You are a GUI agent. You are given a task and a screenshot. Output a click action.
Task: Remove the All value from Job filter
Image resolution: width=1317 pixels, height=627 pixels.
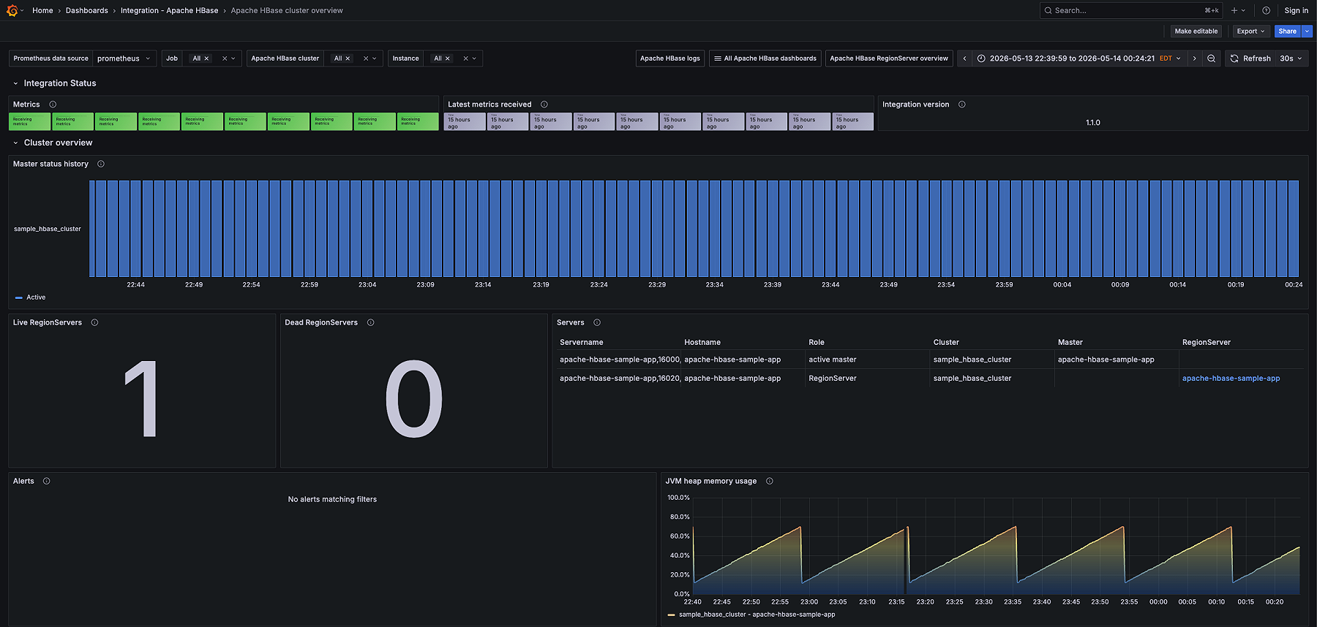tap(206, 58)
